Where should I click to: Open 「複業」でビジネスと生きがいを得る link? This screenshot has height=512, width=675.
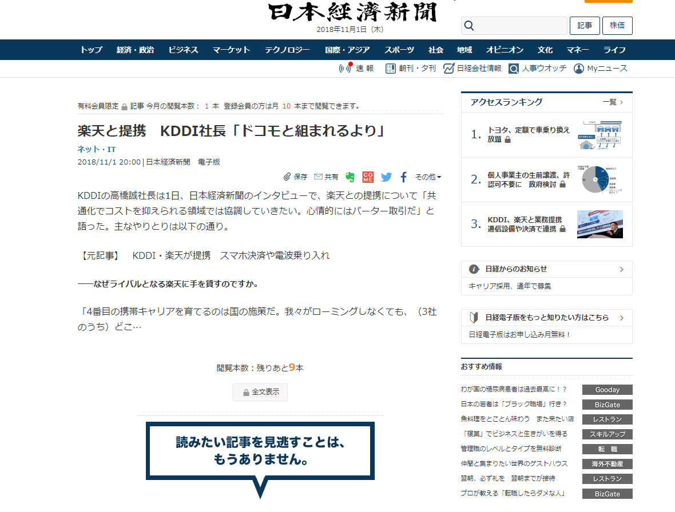pos(514,434)
